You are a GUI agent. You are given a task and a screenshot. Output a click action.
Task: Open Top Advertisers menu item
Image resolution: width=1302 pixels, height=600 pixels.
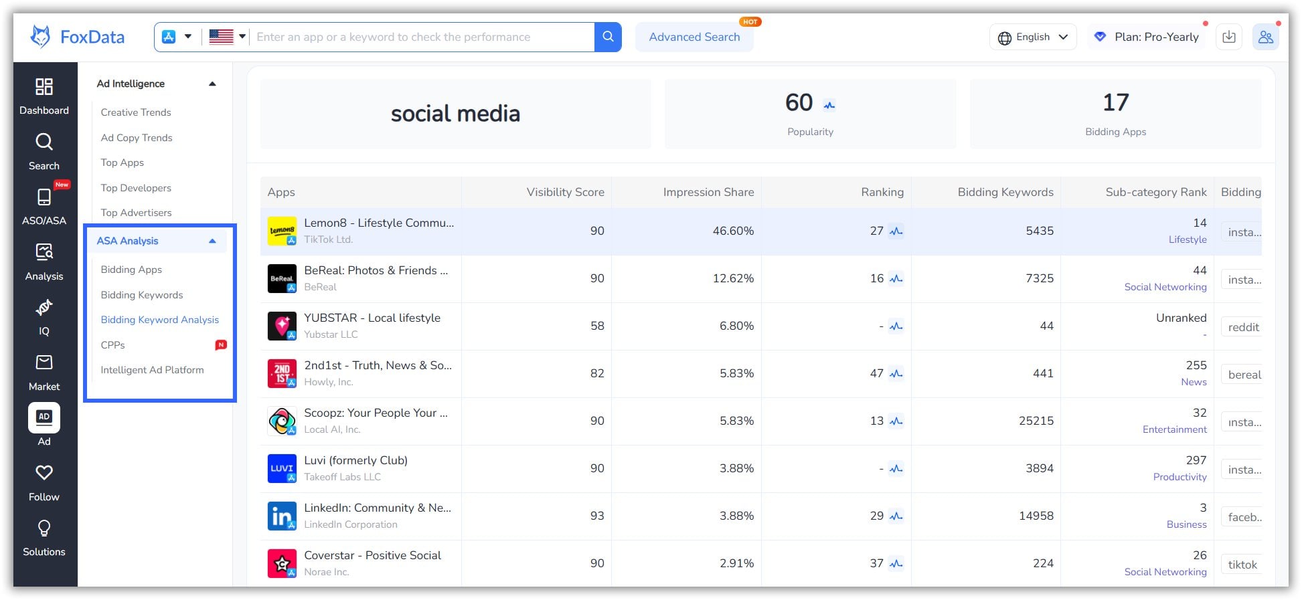point(137,213)
